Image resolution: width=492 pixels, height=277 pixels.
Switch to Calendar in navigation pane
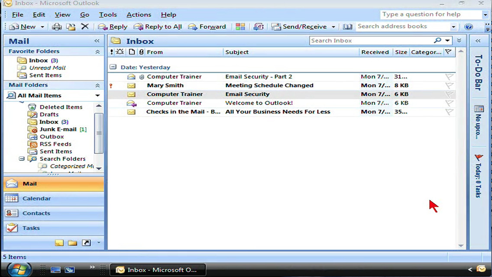(54, 198)
